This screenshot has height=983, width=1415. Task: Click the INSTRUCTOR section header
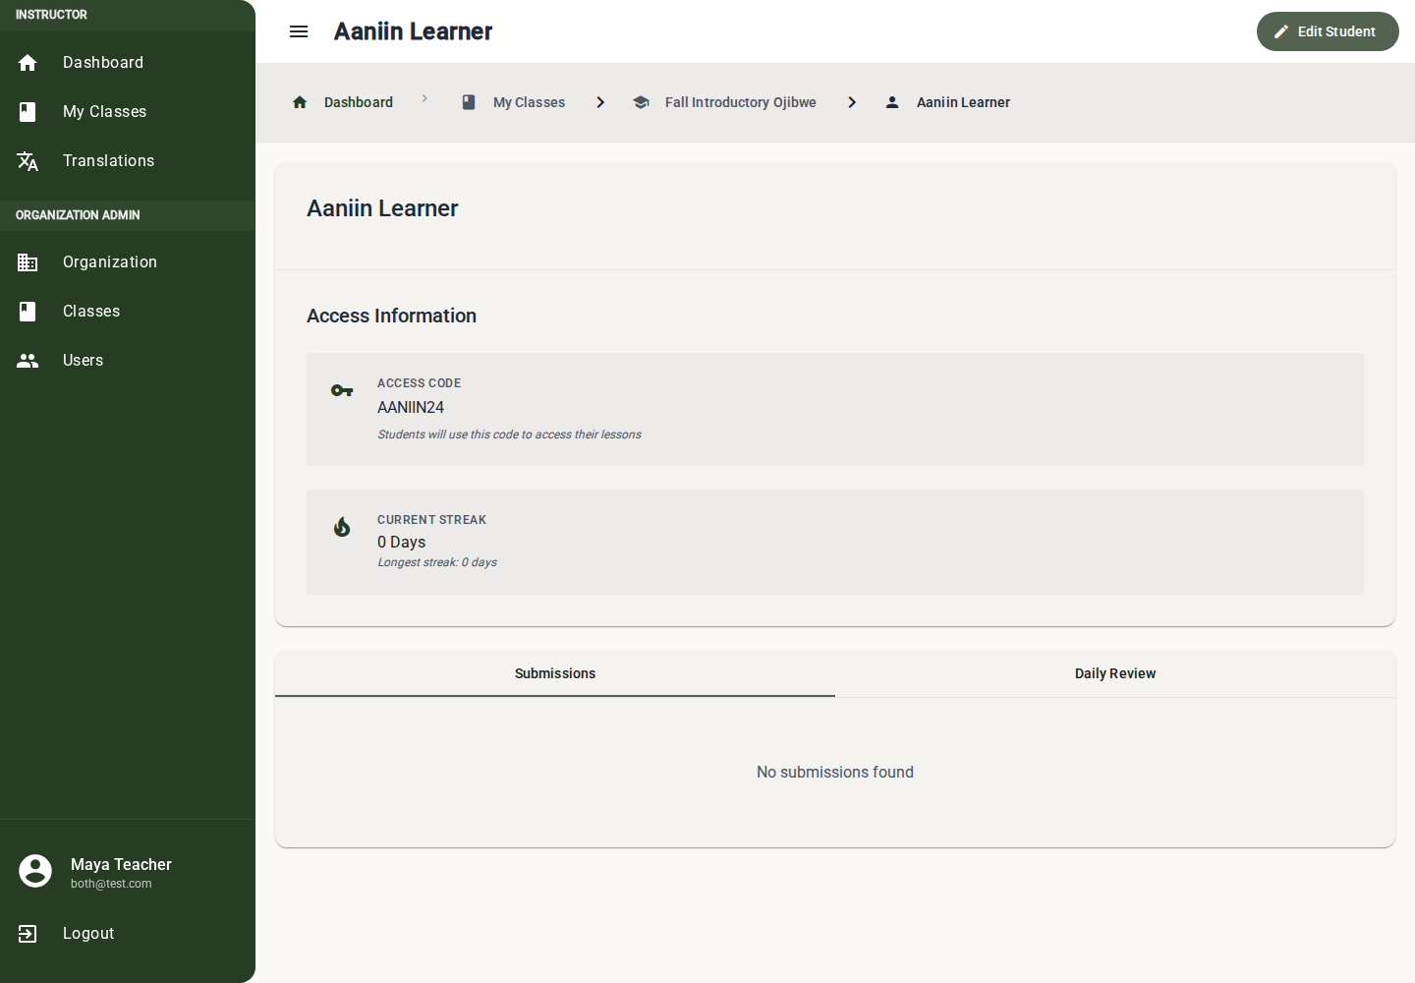click(51, 15)
